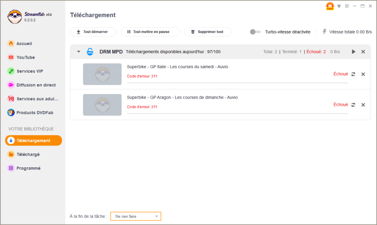This screenshot has width=377, height=225.
Task: Click Tout démarrer button
Action: [x=93, y=32]
